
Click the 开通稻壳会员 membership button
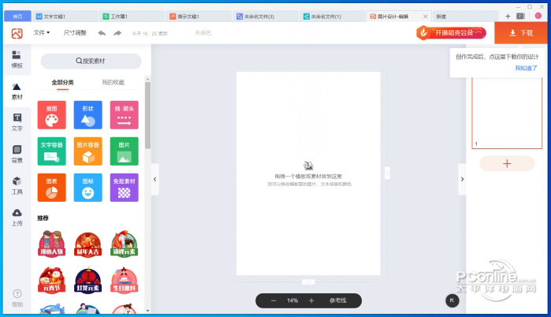(451, 33)
